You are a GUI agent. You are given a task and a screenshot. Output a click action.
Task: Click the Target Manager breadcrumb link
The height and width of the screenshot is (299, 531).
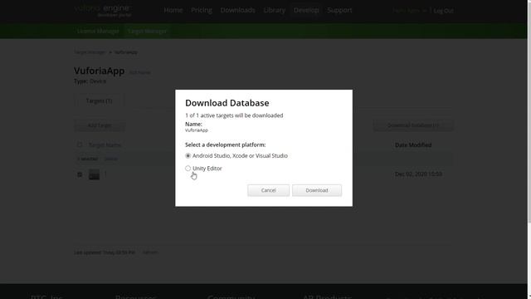(90, 52)
